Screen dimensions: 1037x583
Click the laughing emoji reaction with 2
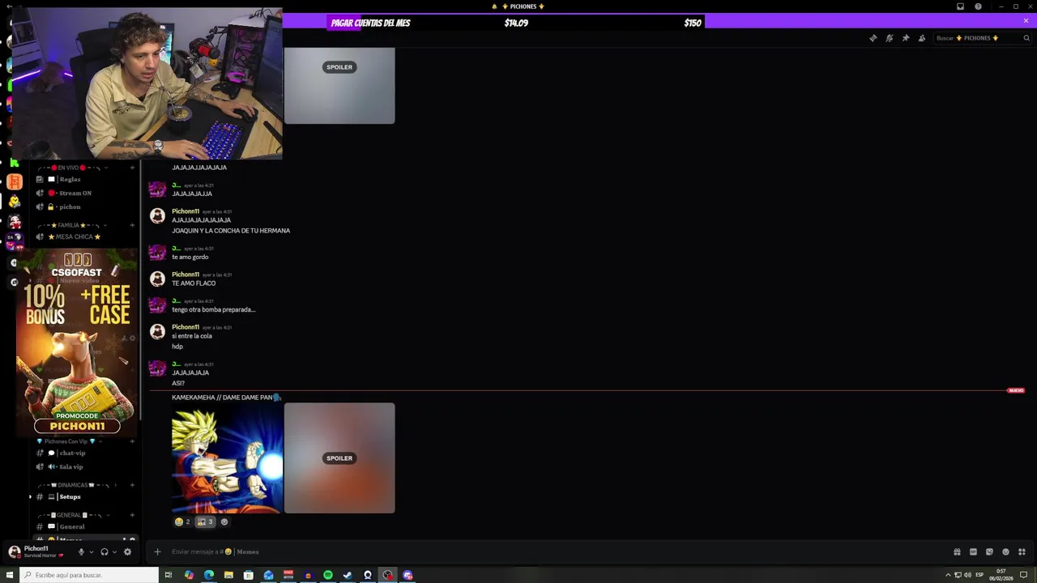click(x=182, y=522)
